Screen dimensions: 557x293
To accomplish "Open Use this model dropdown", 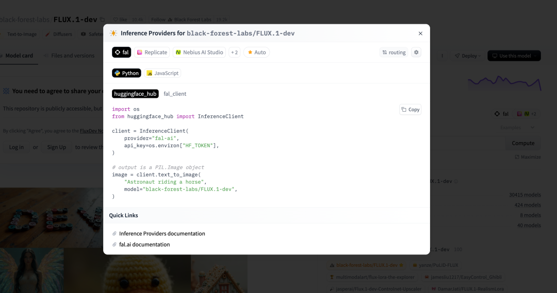I will (x=514, y=56).
